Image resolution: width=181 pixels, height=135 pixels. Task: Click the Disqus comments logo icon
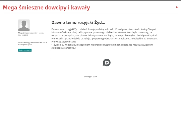coord(107,63)
